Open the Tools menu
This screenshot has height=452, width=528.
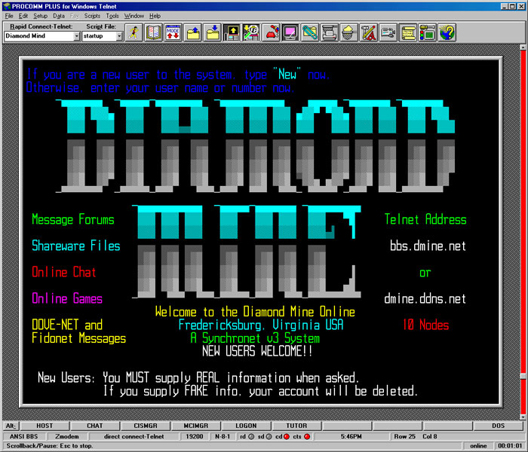[x=112, y=16]
